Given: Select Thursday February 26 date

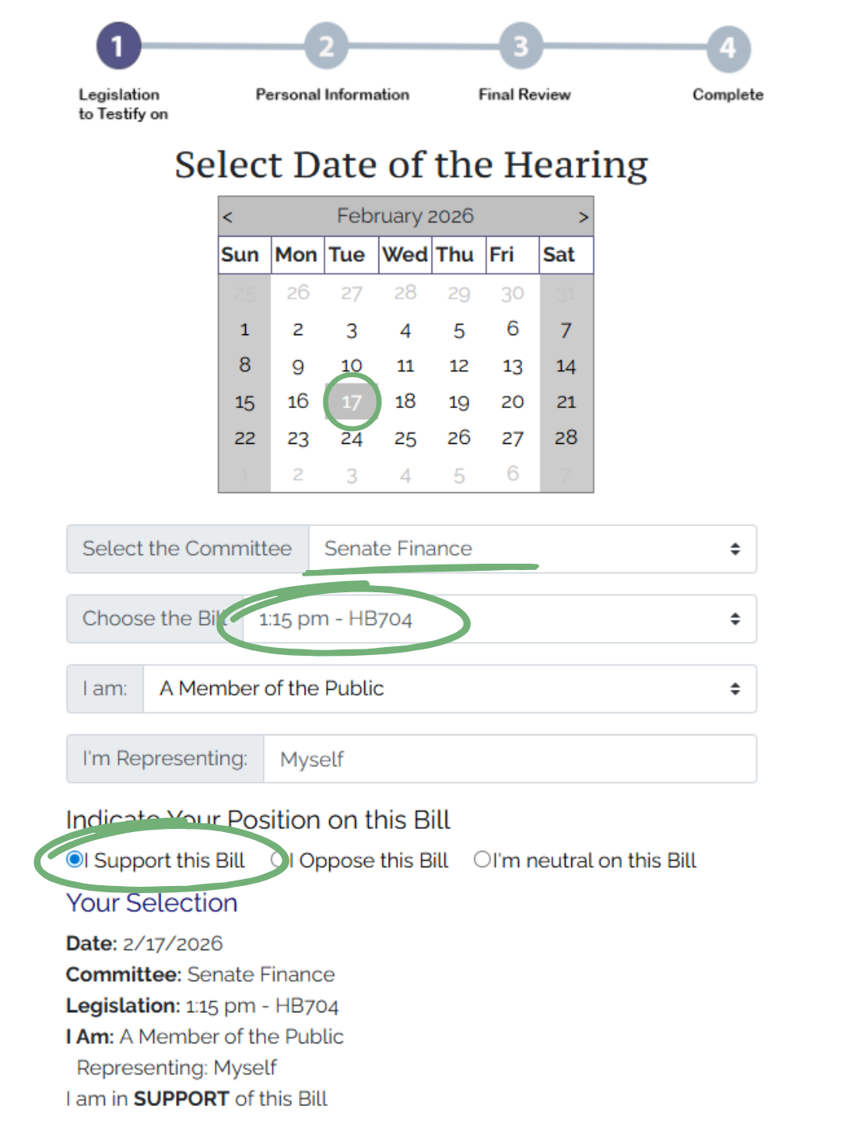Looking at the screenshot, I should pyautogui.click(x=459, y=438).
